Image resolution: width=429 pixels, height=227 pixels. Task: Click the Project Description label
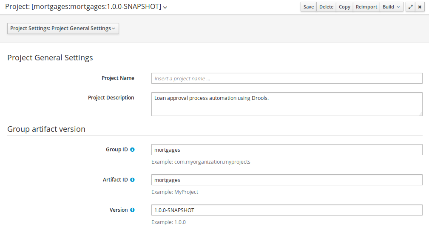coord(111,98)
